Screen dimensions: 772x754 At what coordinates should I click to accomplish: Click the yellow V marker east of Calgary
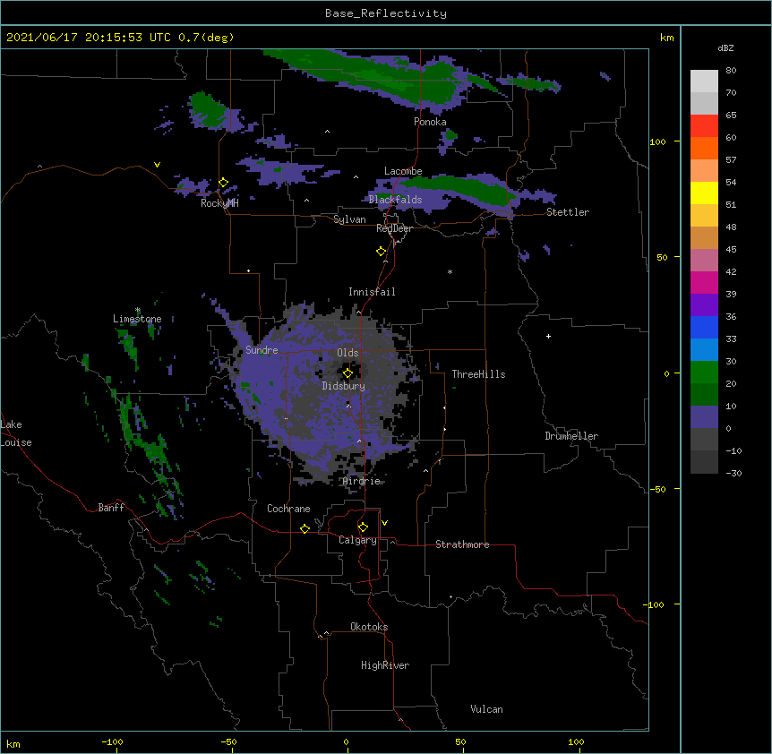[384, 523]
